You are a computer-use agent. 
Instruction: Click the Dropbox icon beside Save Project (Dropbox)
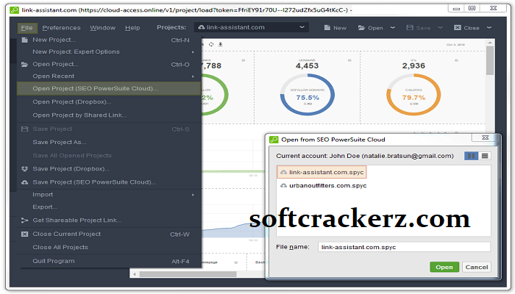click(x=24, y=168)
